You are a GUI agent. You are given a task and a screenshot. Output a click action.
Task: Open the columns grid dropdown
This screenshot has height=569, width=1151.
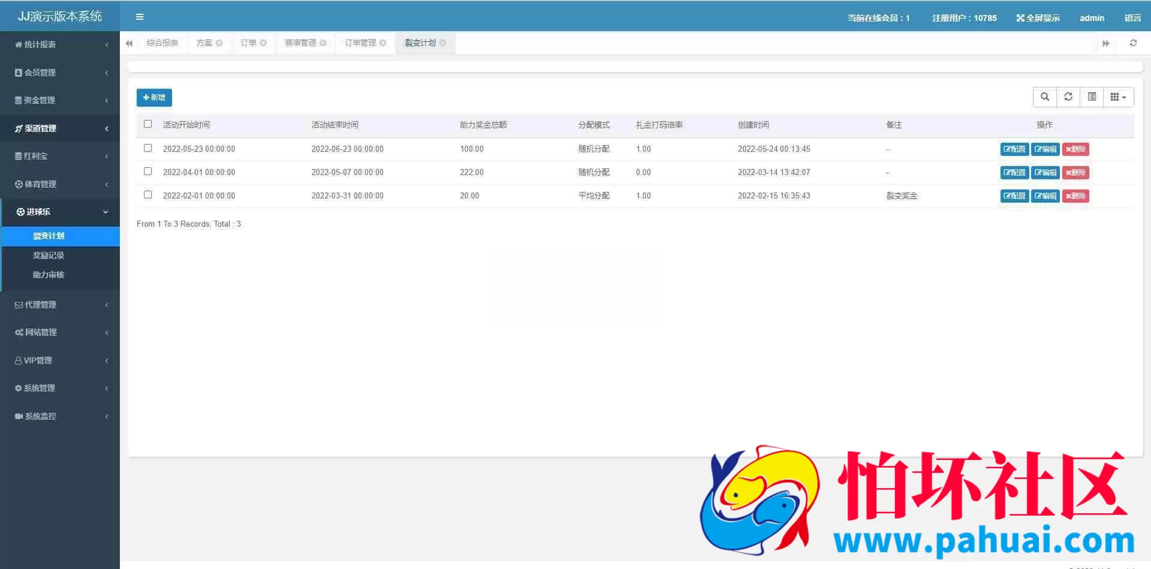[x=1118, y=97]
